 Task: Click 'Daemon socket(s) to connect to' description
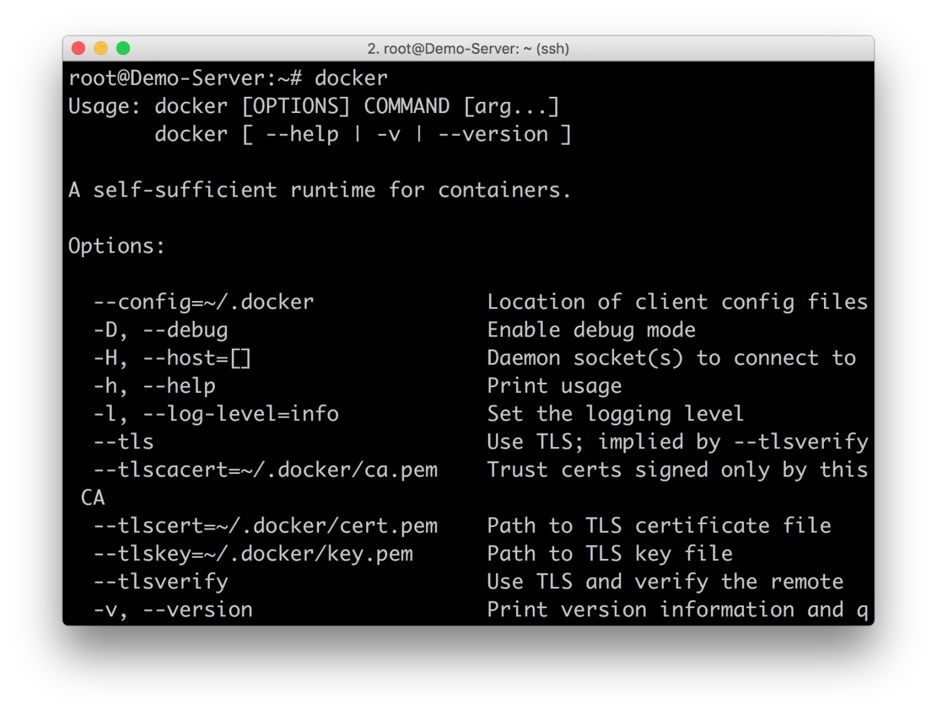672,358
